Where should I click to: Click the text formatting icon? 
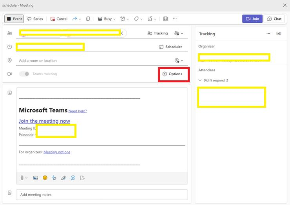(54, 178)
